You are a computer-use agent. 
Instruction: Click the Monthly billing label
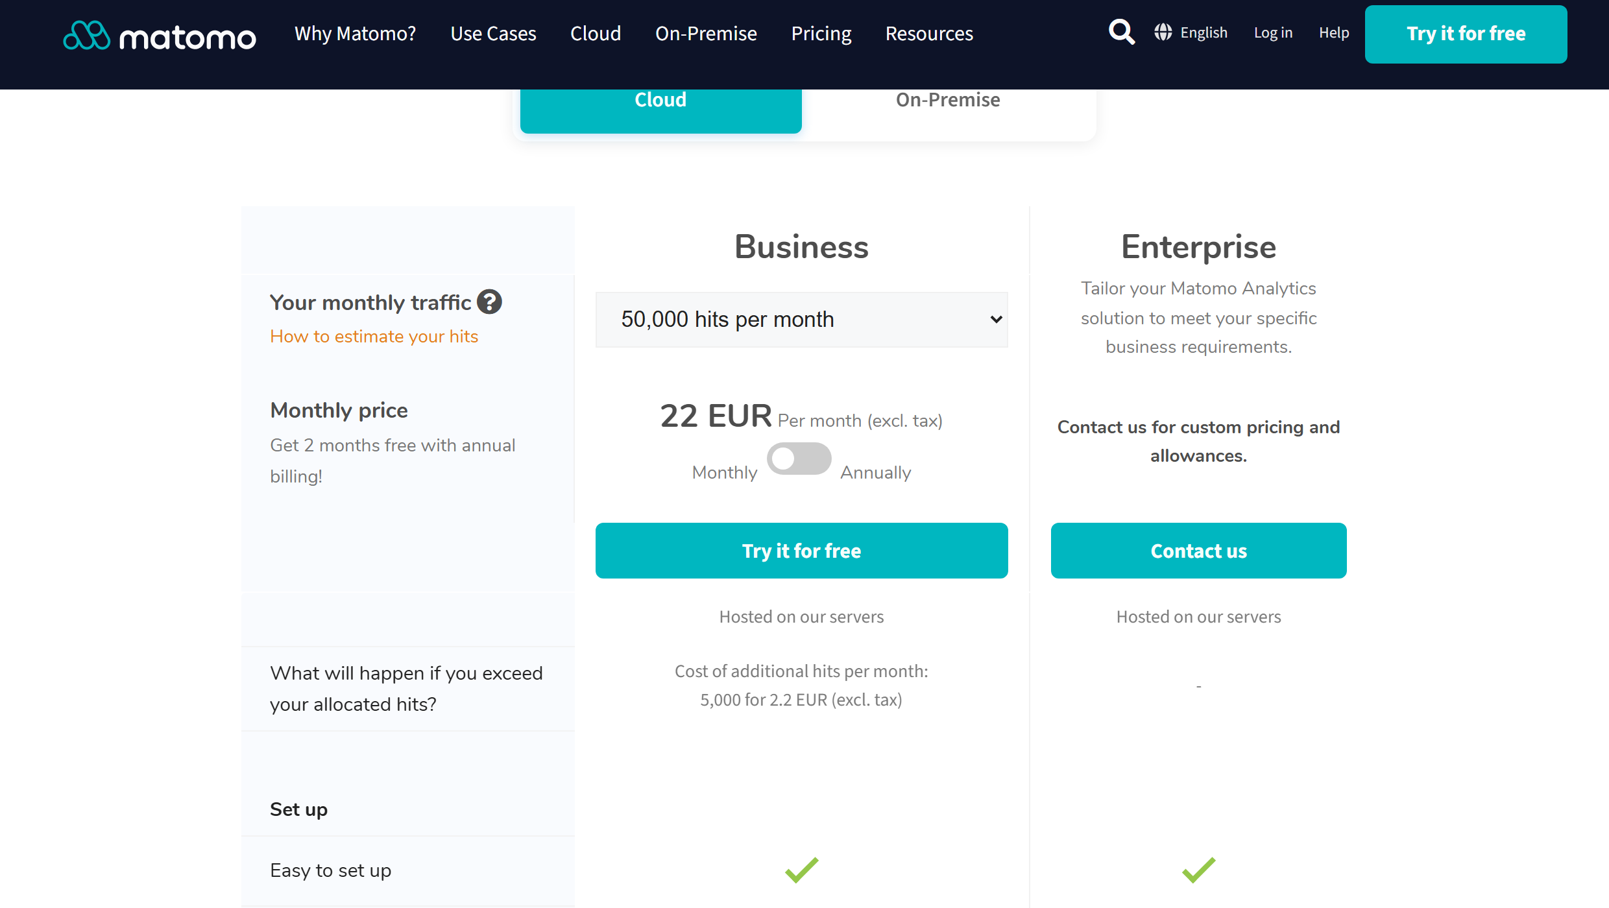tap(725, 472)
